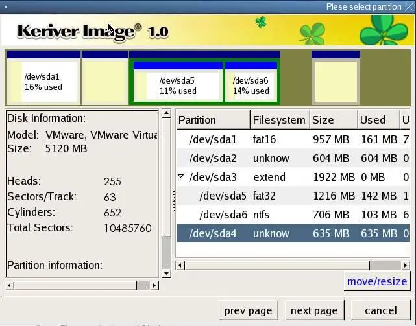Click the Used column header
The width and height of the screenshot is (416, 326).
coord(379,120)
